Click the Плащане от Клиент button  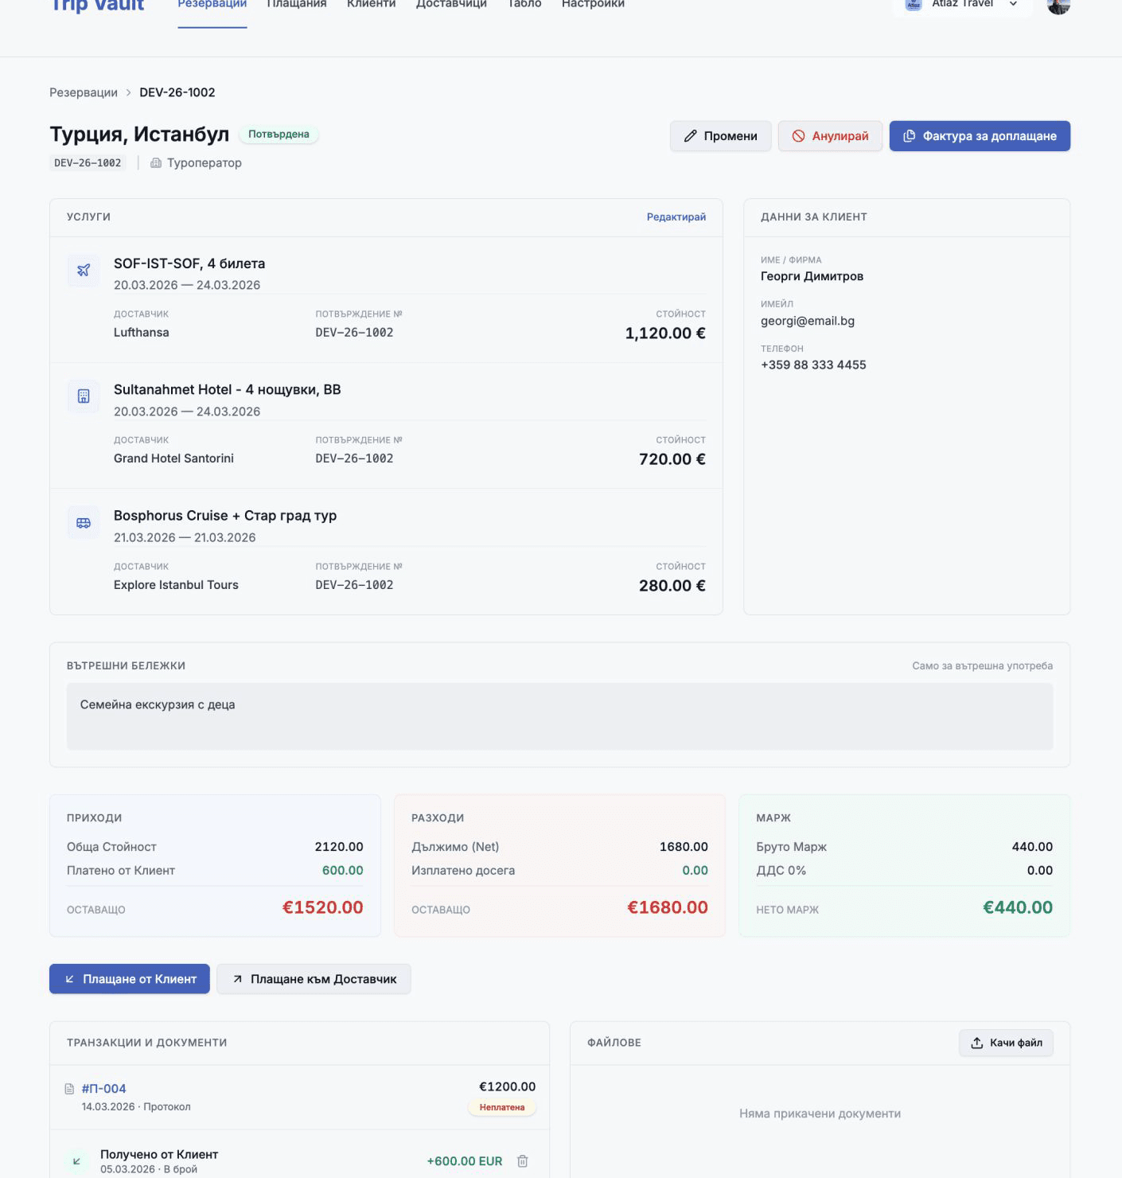[130, 979]
